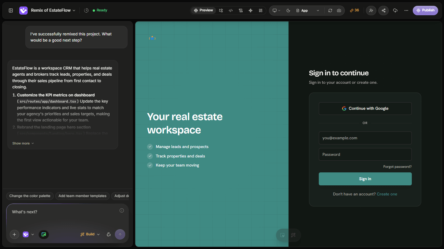Image resolution: width=444 pixels, height=249 pixels.
Task: Expand the message with Show more
Action: 23,143
